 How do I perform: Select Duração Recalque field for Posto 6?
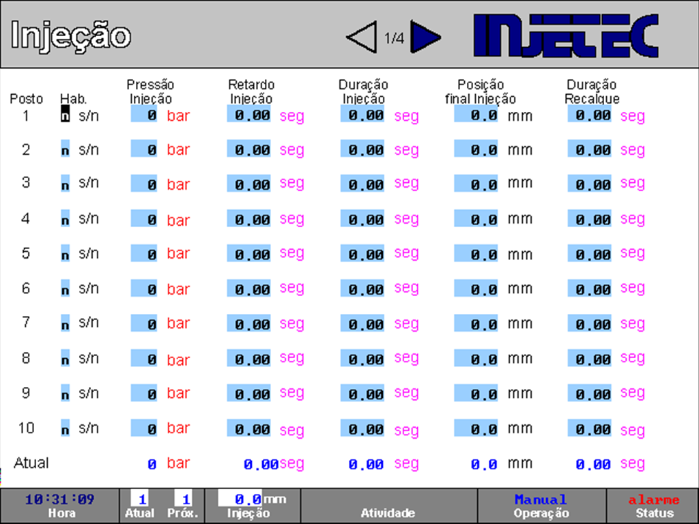tap(589, 290)
